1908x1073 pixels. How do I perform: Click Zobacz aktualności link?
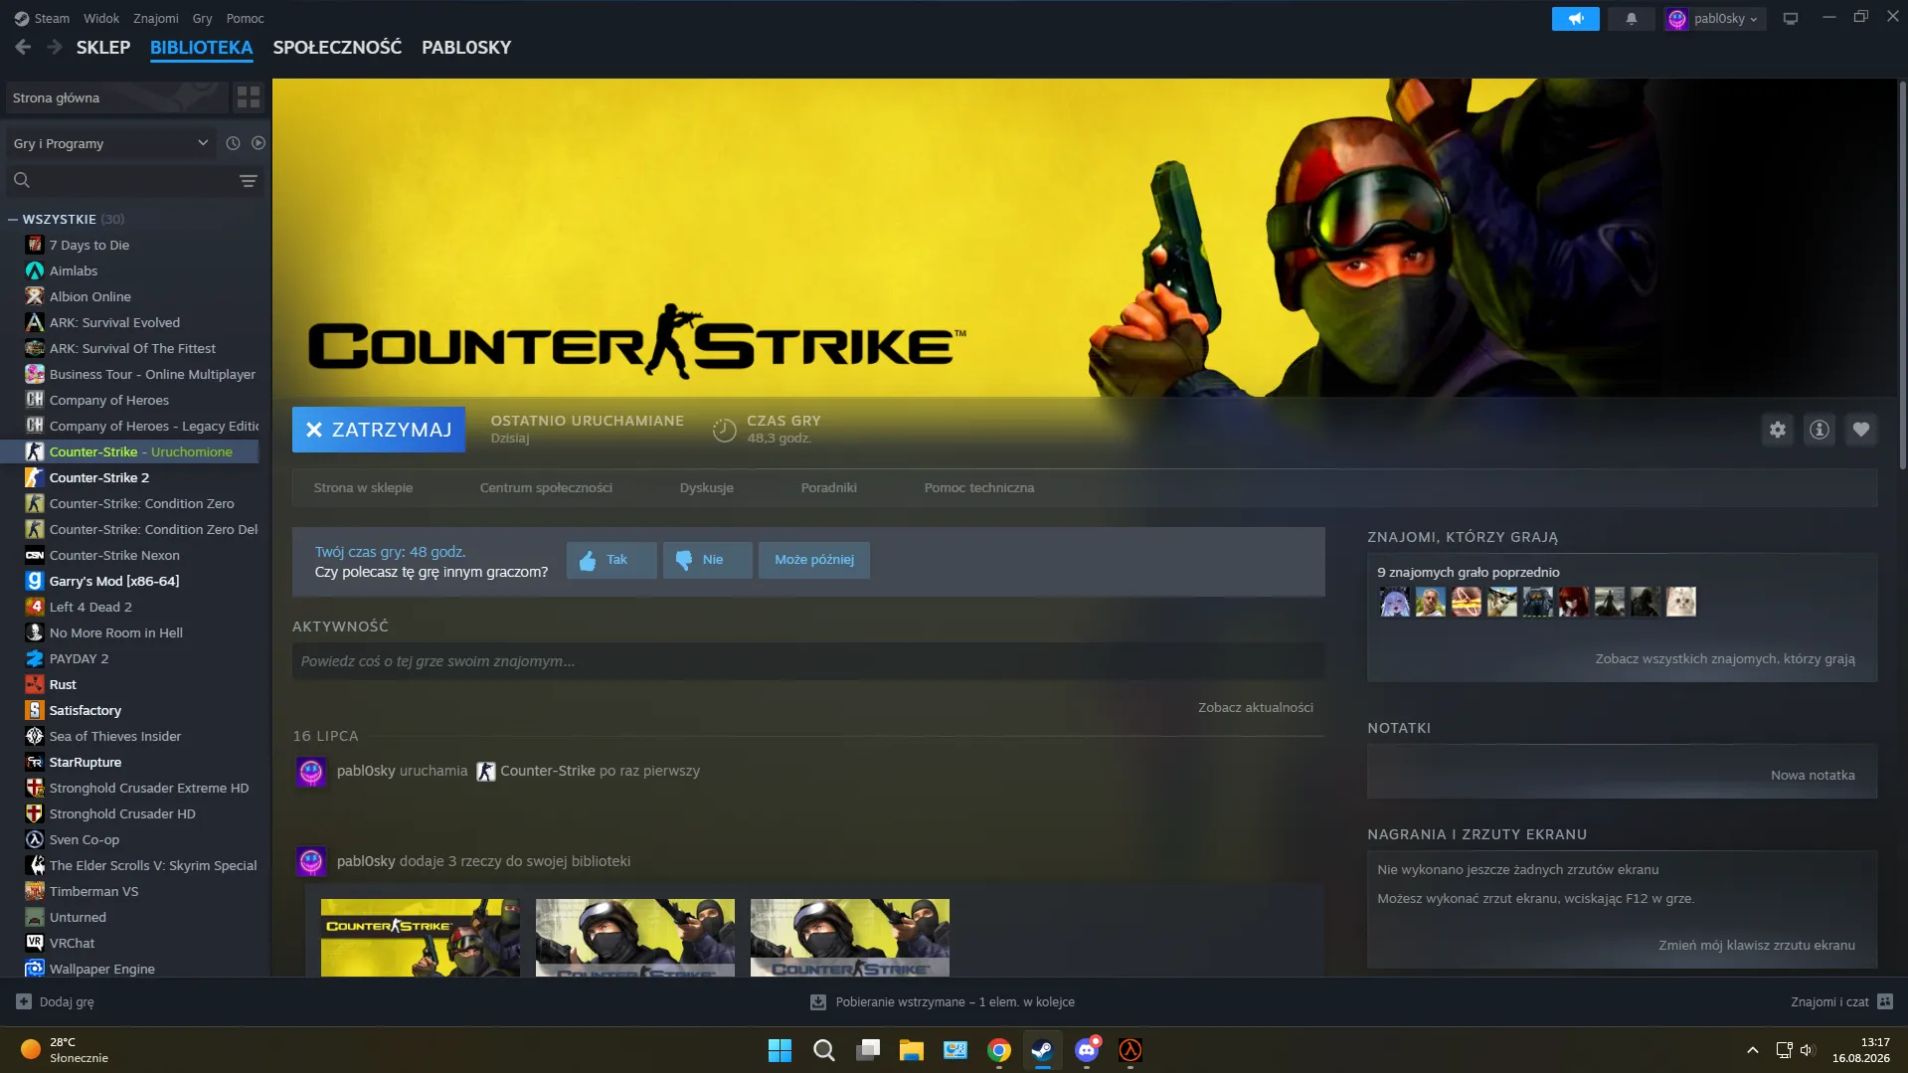[x=1256, y=708]
